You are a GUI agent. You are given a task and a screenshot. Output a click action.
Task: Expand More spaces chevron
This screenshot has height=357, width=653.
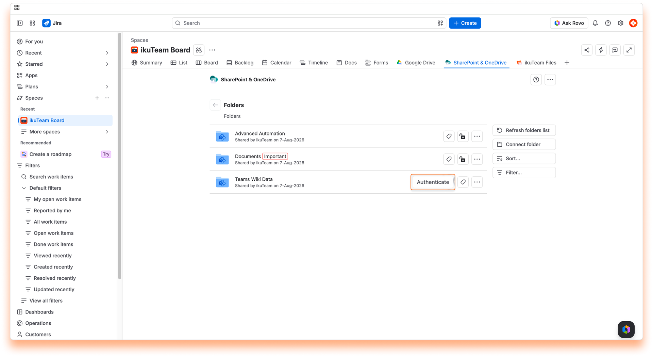[x=107, y=132]
